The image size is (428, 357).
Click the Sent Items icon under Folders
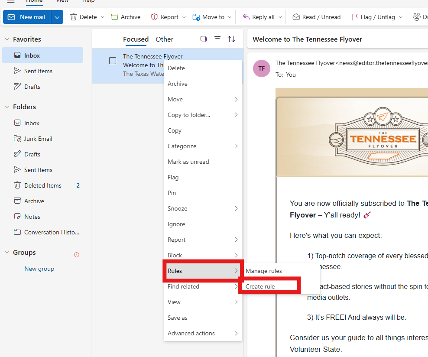pos(17,170)
